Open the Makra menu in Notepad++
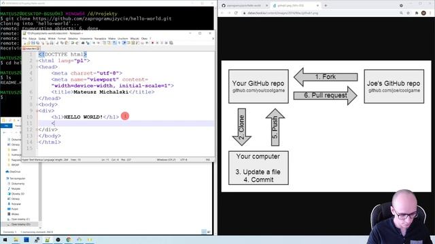The image size is (435, 244). point(111,39)
